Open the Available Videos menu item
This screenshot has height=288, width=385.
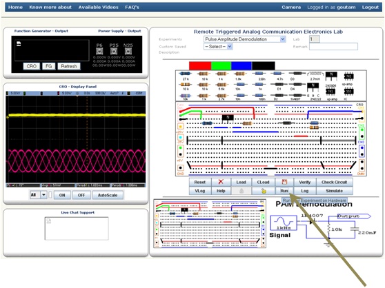click(x=98, y=7)
